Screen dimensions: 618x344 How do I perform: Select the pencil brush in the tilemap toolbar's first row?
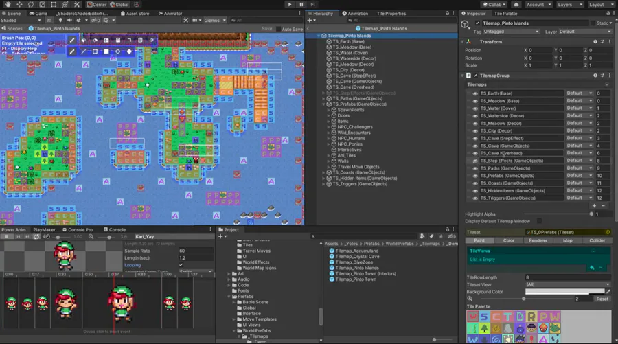point(71,40)
